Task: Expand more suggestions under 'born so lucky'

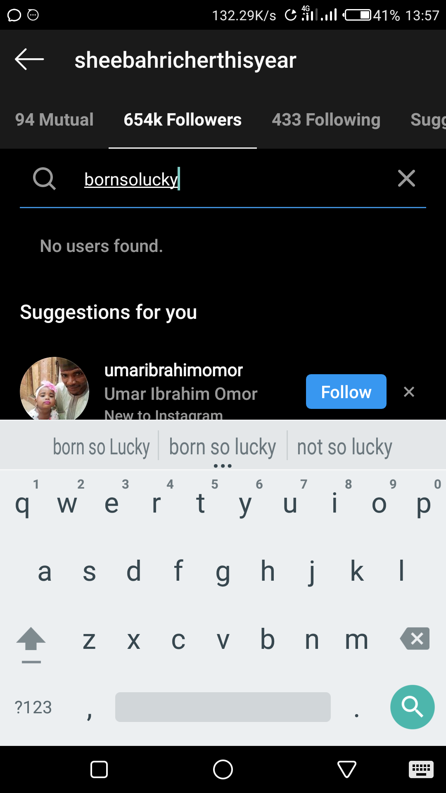Action: (223, 466)
